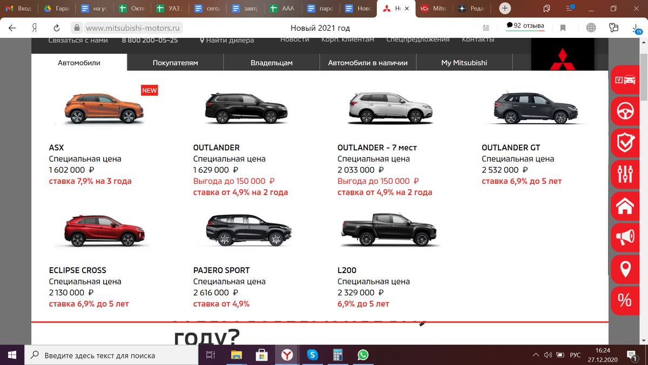Viewport: 648px width, 365px height.
Task: Open the Автомобили в наличии tab
Action: coord(368,63)
